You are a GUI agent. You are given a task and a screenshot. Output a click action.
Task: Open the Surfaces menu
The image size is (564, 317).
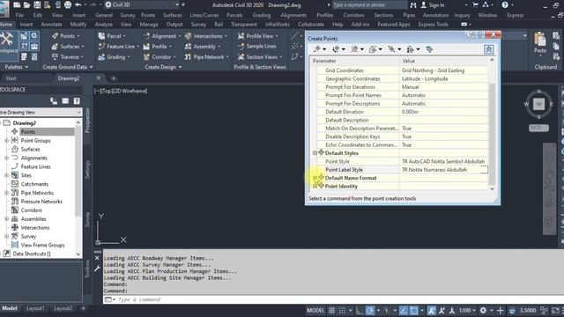(173, 15)
